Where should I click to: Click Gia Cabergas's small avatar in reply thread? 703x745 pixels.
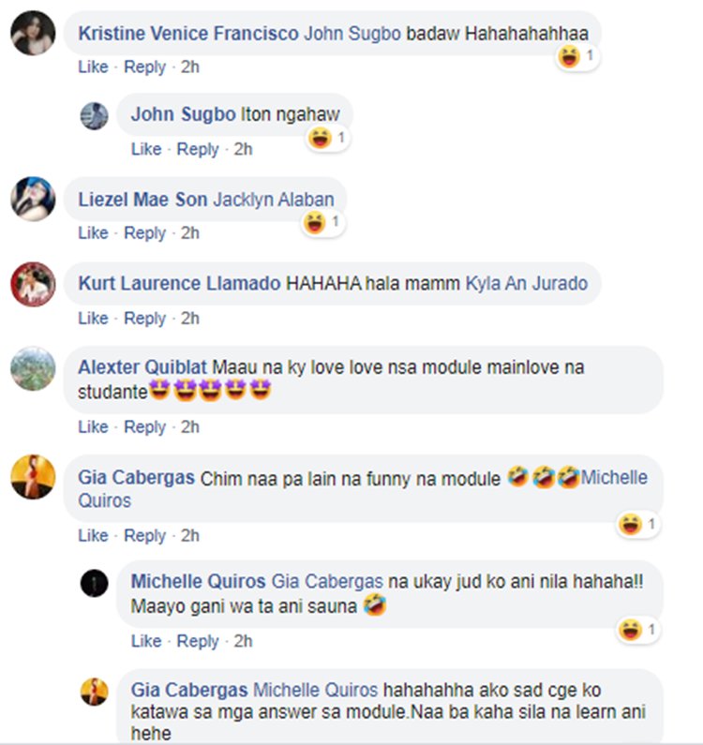click(94, 692)
